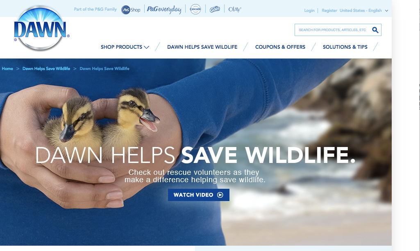Go to Solutions & Tips
This screenshot has width=420, height=251.
[x=345, y=47]
